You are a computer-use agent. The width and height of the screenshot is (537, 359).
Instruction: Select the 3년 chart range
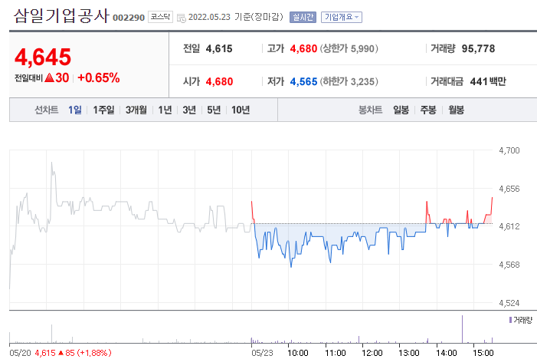pyautogui.click(x=189, y=110)
